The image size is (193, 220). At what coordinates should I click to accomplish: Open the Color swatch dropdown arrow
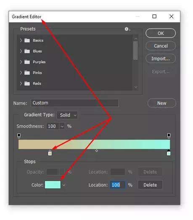[64, 185]
